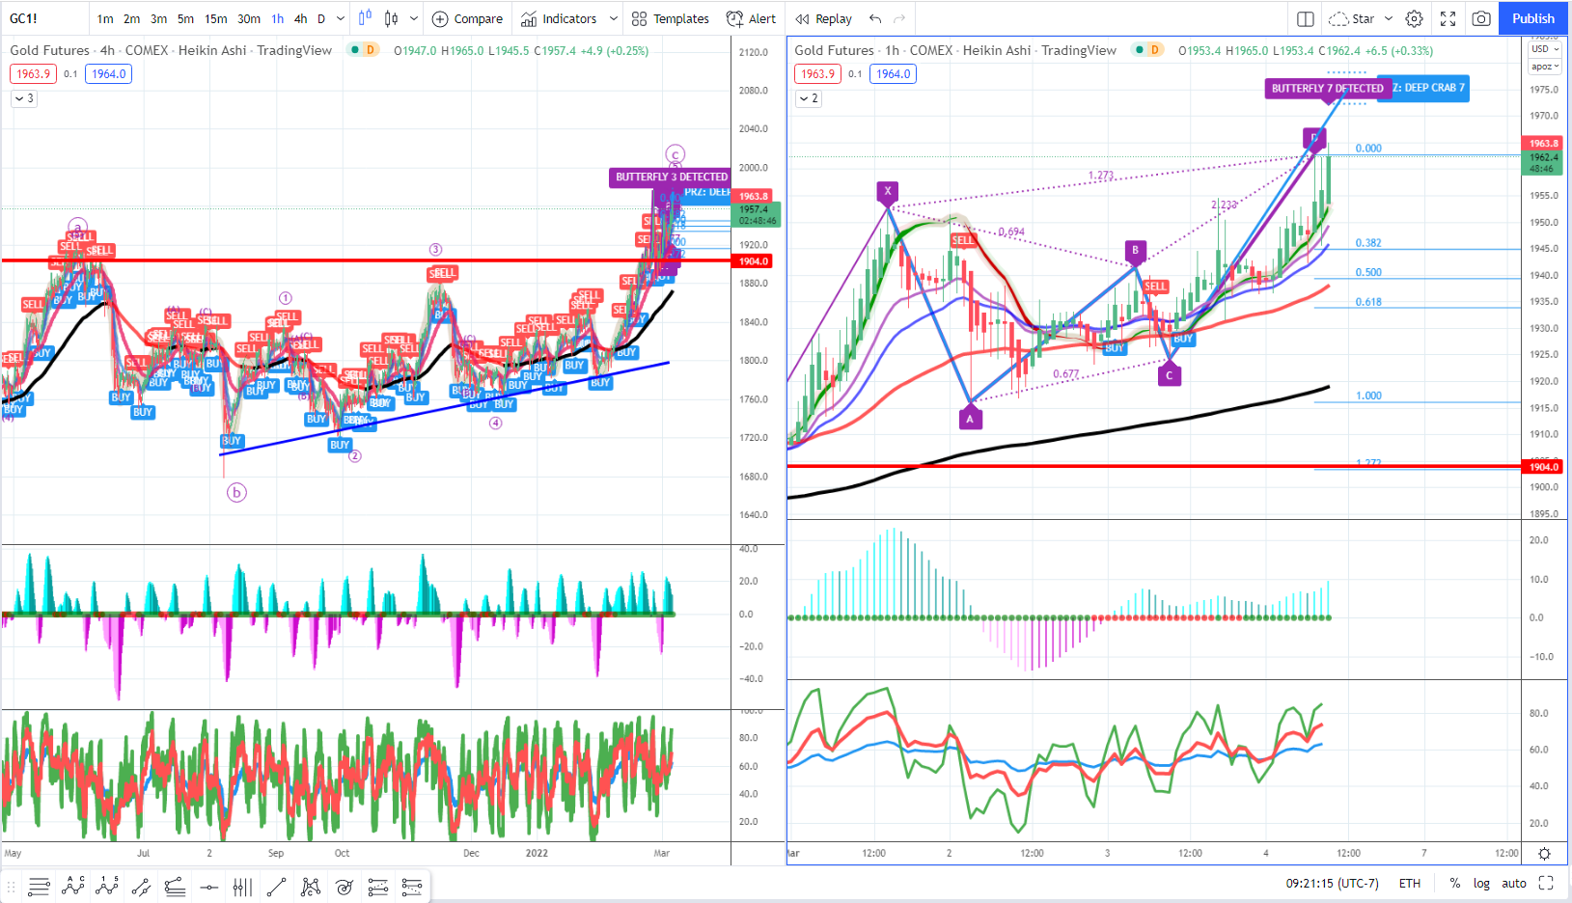Viewport: 1572px width, 903px height.
Task: Open the Star layout name menu
Action: (1352, 18)
